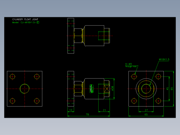Select the "78" overall length dimension
This screenshot has height=135, width=180.
tap(87, 114)
